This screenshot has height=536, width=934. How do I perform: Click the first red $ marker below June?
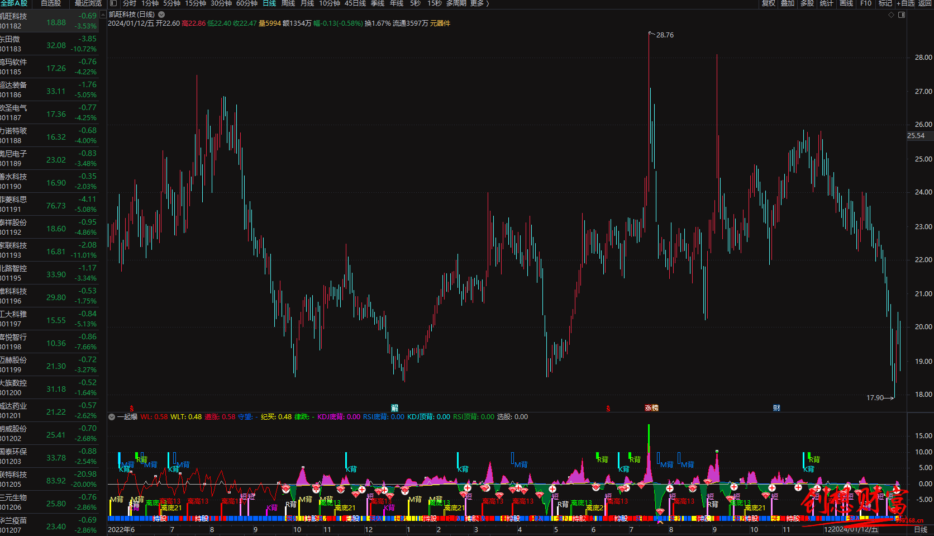pyautogui.click(x=132, y=409)
